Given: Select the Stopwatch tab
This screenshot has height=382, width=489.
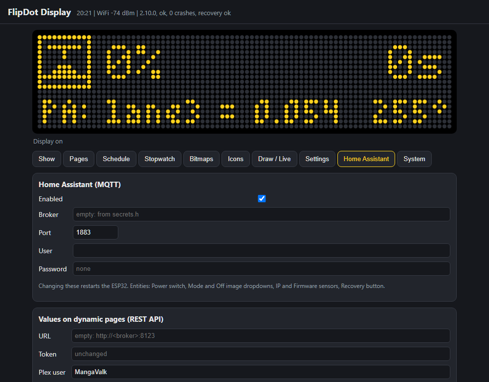Looking at the screenshot, I should click(x=160, y=159).
